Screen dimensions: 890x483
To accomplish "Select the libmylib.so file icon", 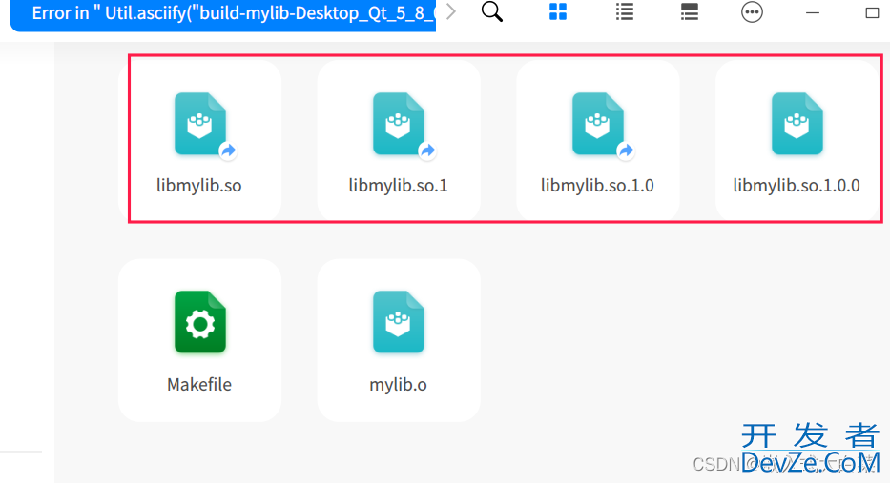I will (201, 124).
